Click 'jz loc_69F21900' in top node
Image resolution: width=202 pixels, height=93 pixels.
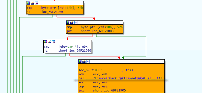pyautogui.click(x=45, y=12)
